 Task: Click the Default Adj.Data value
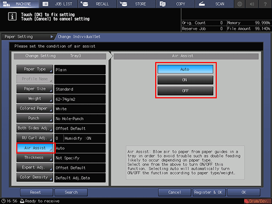click(80, 178)
